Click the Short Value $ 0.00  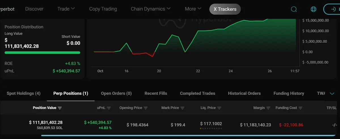pyautogui.click(x=73, y=43)
